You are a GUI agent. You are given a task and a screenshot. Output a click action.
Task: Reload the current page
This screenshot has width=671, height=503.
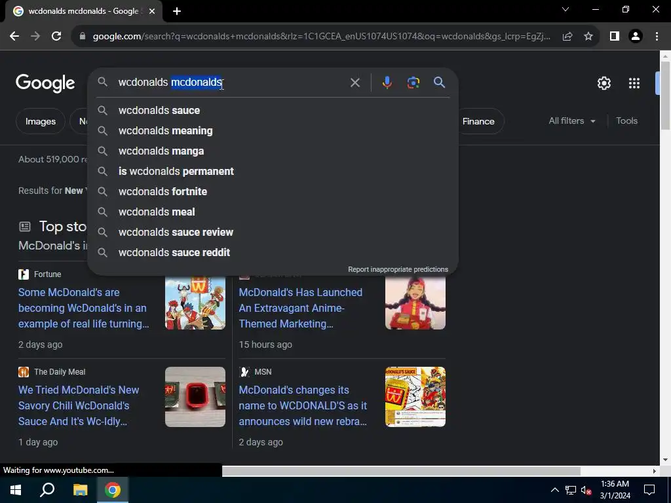[x=56, y=37]
